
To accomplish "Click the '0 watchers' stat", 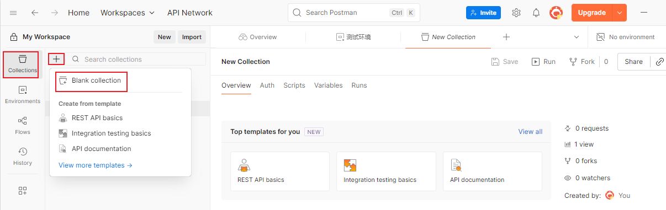I will tap(588, 178).
